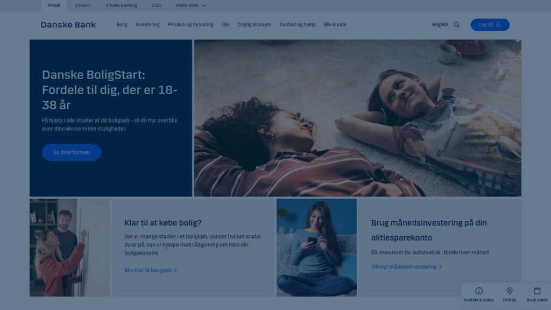Click the Klar til at købe bolig? heading
The width and height of the screenshot is (551, 310).
coord(163,223)
